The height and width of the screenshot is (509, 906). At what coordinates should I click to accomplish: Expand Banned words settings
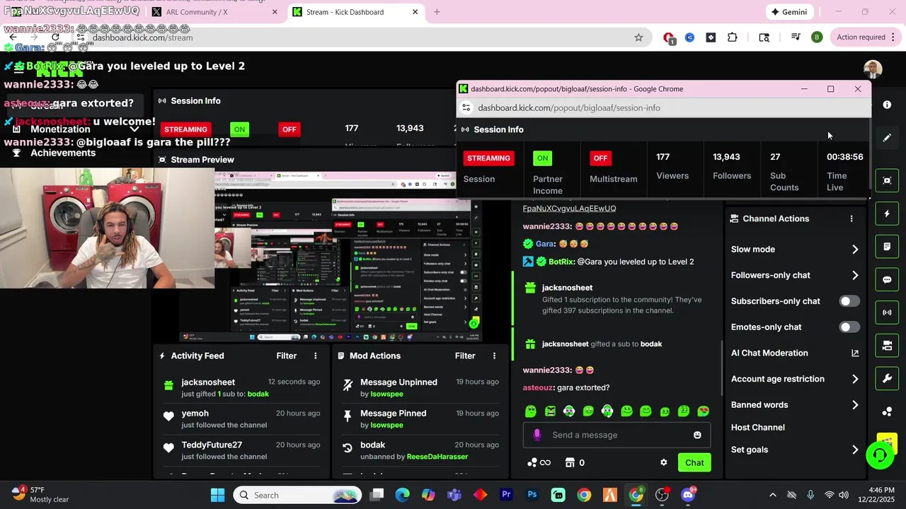pos(855,405)
